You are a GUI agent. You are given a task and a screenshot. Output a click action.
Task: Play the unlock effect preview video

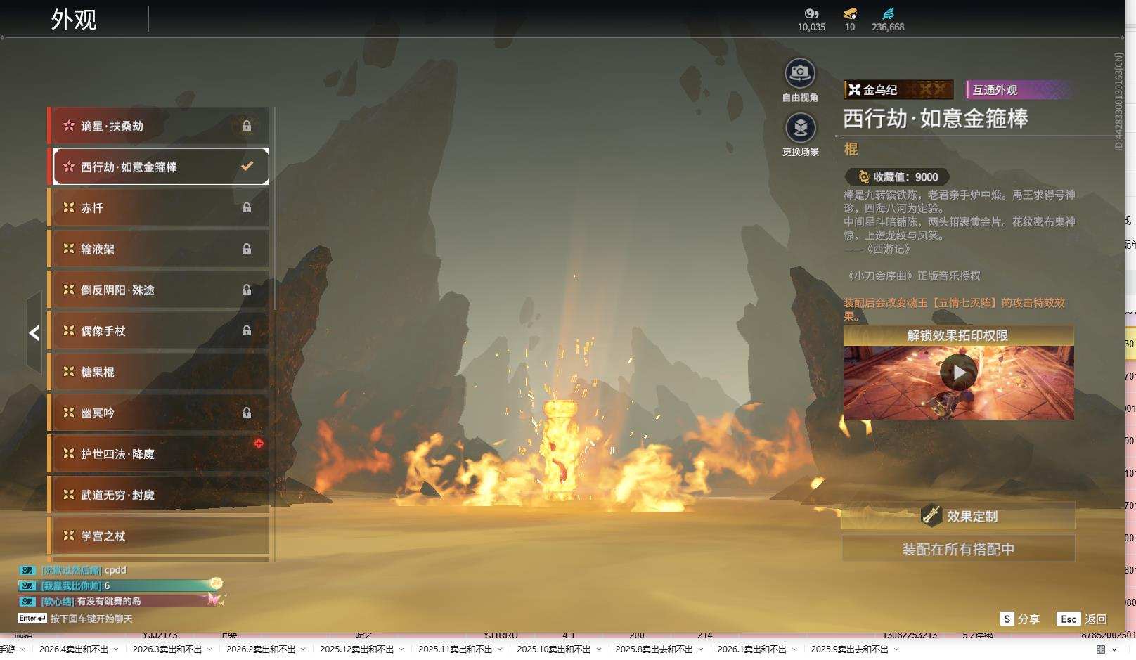(x=958, y=373)
